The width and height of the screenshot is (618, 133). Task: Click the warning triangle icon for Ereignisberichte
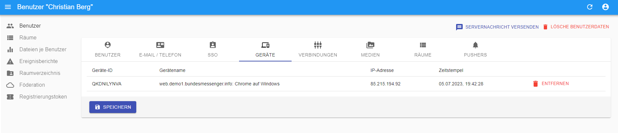10,61
